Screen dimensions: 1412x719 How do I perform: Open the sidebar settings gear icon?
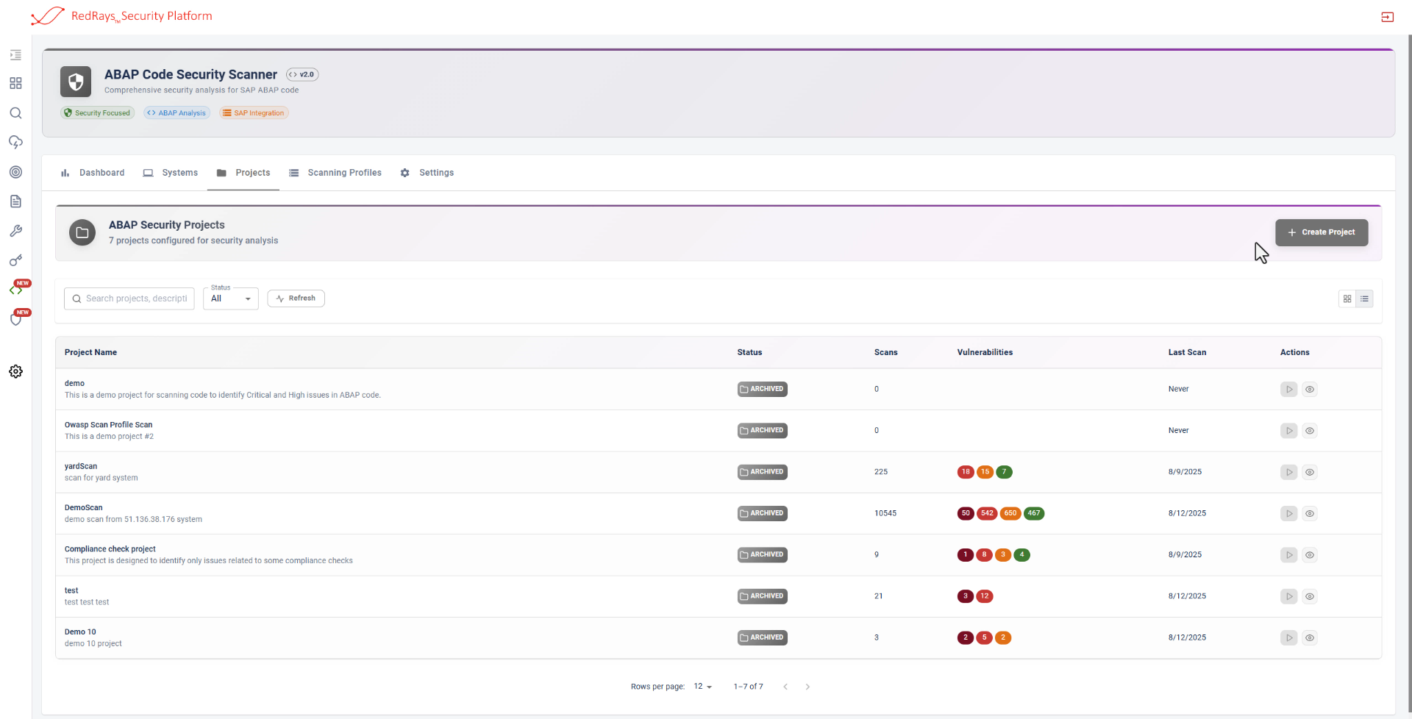point(15,371)
